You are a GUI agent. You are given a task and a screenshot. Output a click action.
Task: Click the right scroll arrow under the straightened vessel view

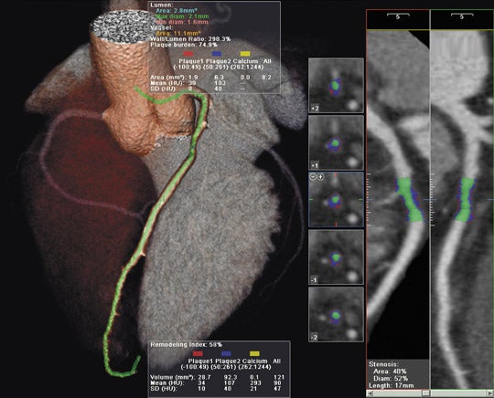click(x=490, y=393)
